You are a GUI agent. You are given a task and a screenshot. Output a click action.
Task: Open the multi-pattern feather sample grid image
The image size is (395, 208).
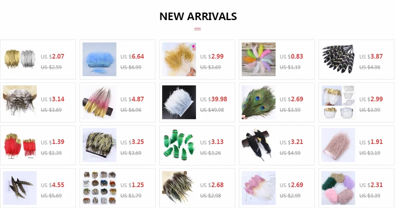click(x=99, y=188)
